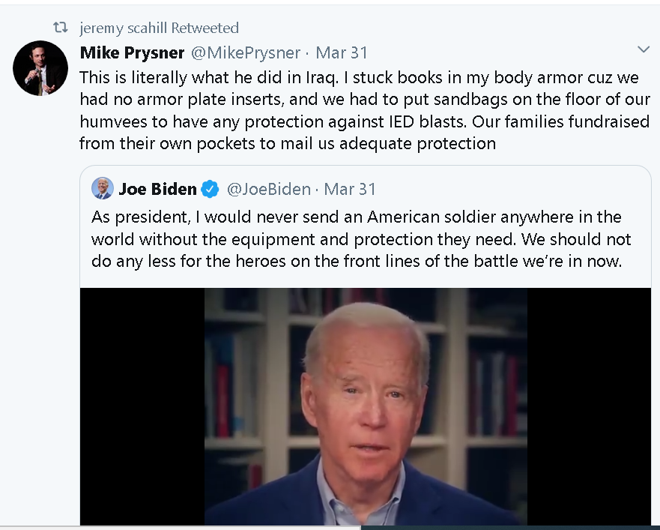Screen dimensions: 660x530
Task: Open Mike Prysner tweet's Mar 31 timestamp
Action: [342, 52]
